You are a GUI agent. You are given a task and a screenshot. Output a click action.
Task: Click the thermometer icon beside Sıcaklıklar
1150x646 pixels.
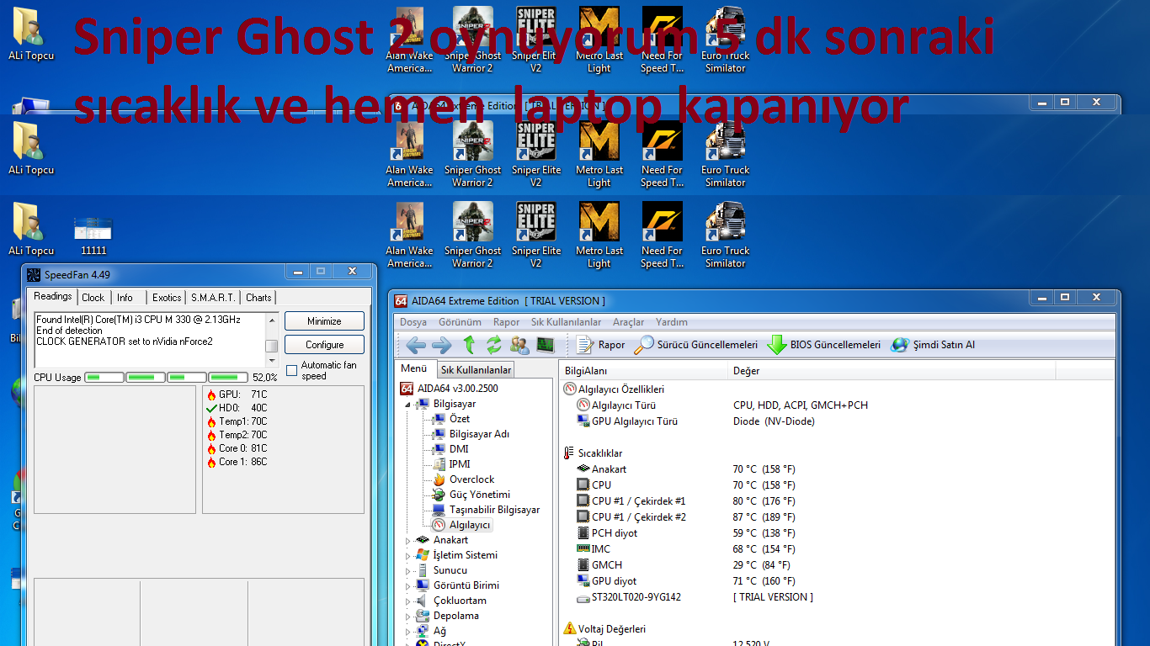pyautogui.click(x=569, y=453)
